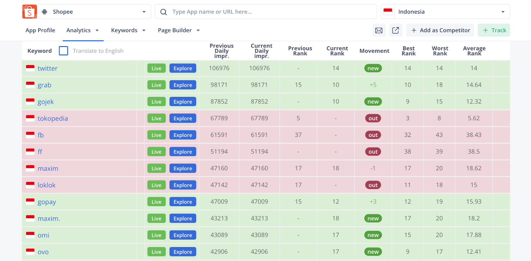Screen dimensions: 531x261
Task: Click the Previous Daily impr. column header
Action: (222, 51)
